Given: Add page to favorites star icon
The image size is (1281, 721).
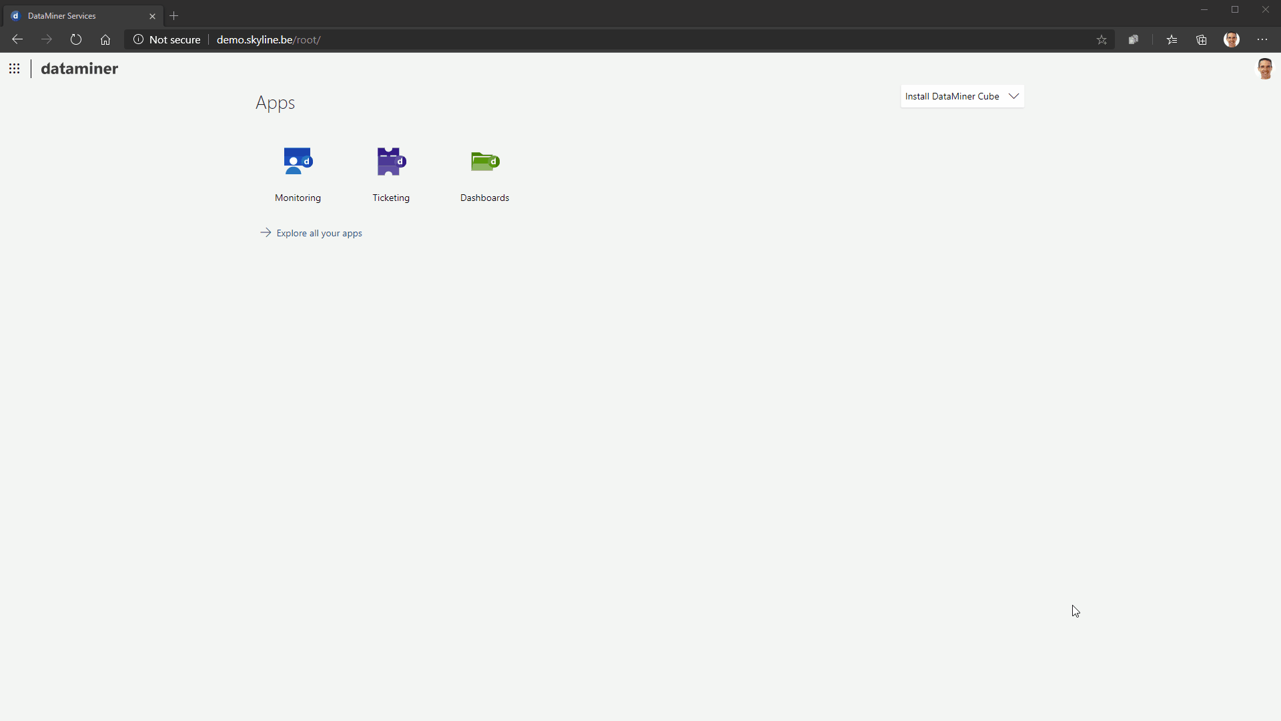Looking at the screenshot, I should coord(1102,39).
